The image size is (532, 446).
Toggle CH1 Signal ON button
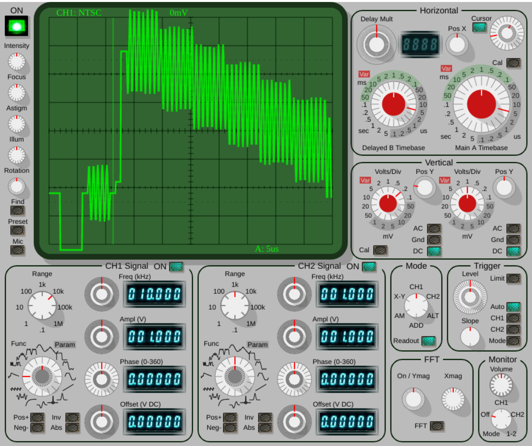pyautogui.click(x=176, y=267)
